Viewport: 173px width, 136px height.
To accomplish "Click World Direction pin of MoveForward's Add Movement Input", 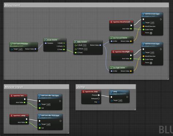I will pos(143,26).
